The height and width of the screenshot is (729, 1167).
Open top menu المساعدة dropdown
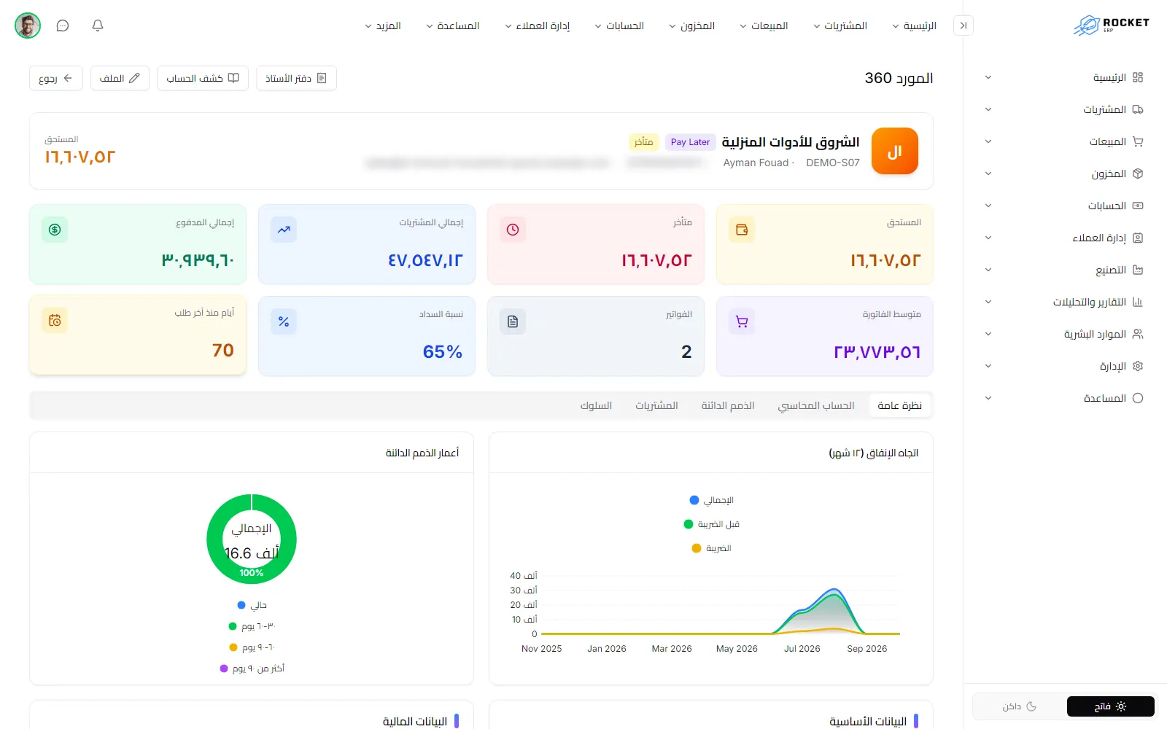(452, 26)
